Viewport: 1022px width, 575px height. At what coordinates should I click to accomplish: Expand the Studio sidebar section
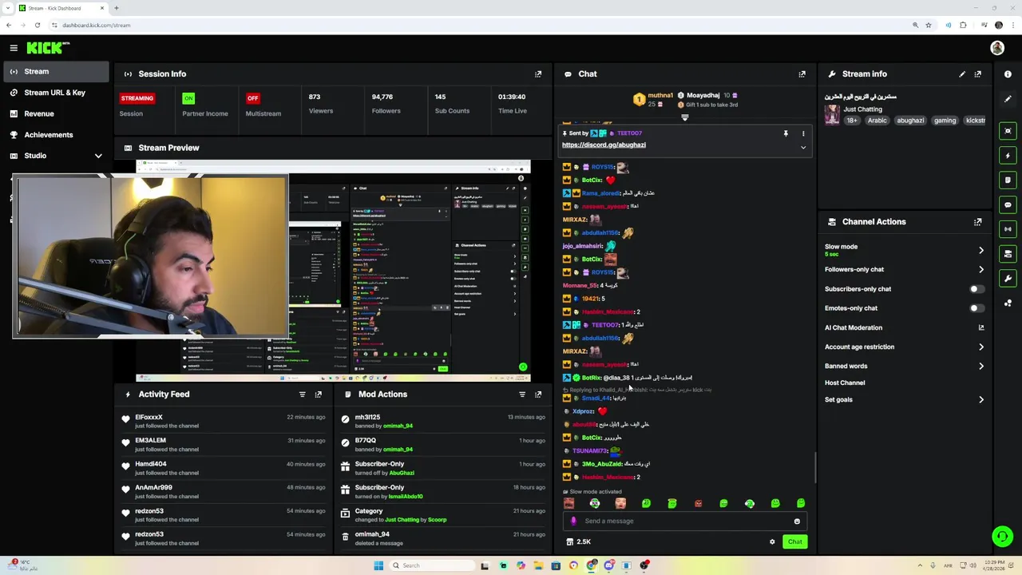click(98, 157)
